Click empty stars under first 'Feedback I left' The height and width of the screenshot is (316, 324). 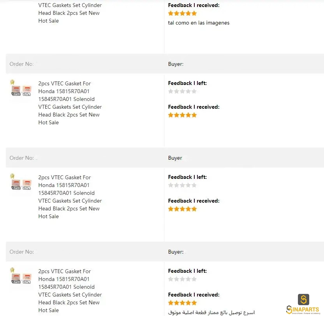[182, 91]
